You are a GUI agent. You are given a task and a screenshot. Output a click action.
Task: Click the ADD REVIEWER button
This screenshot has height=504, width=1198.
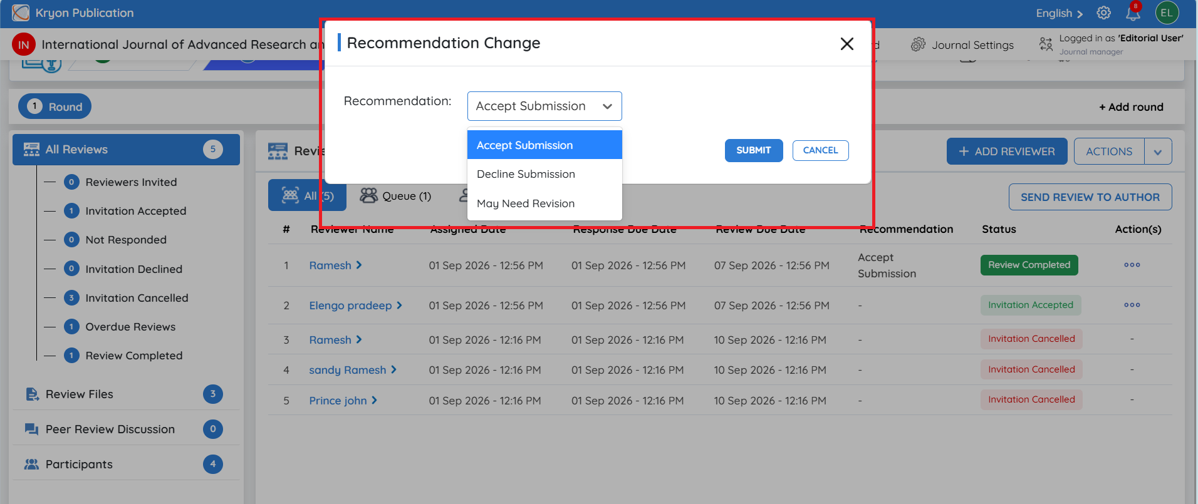click(1007, 152)
